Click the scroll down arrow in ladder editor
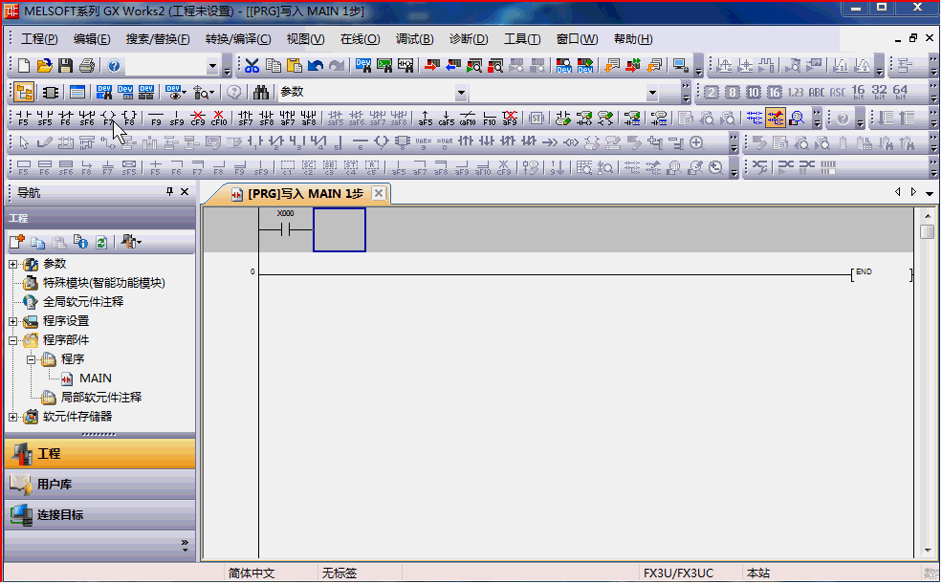 [x=927, y=551]
